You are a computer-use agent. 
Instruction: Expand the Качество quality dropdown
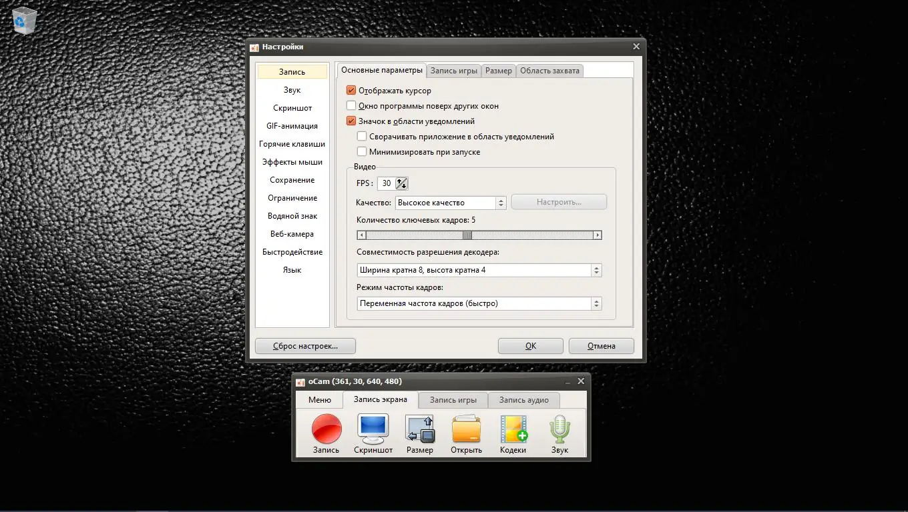point(451,203)
